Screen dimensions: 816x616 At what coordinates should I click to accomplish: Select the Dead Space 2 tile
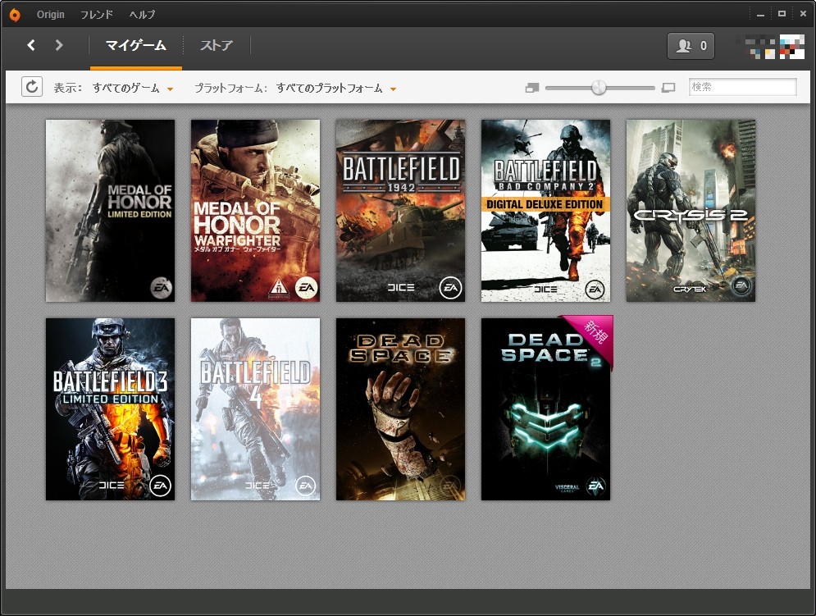point(546,409)
